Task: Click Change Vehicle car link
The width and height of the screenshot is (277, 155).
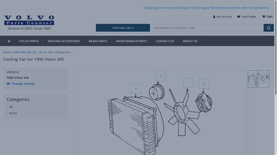Action: [x=21, y=84]
